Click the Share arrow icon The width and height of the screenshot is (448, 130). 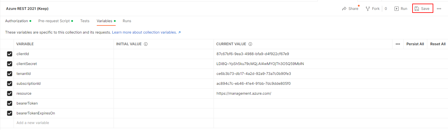point(344,9)
